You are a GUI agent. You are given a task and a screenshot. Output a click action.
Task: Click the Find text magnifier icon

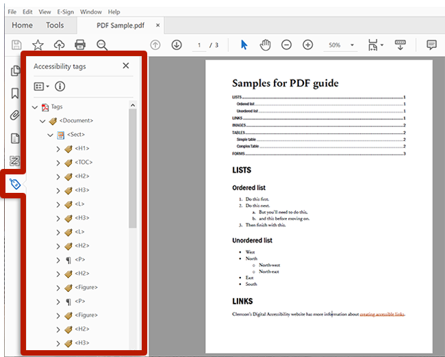coord(101,45)
